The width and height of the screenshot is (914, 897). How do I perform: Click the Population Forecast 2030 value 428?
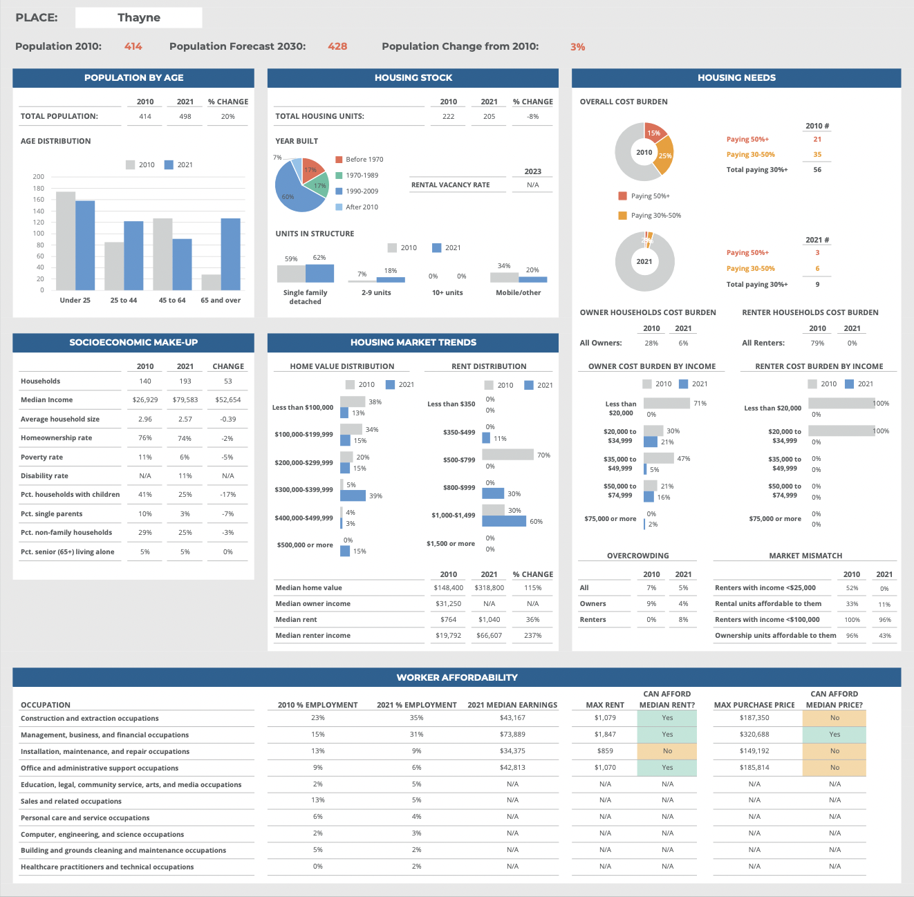pos(337,46)
